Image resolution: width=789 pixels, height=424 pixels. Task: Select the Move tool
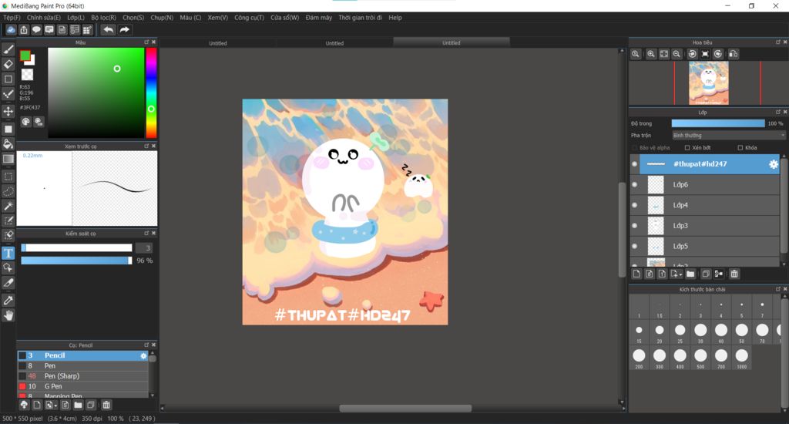(8, 111)
